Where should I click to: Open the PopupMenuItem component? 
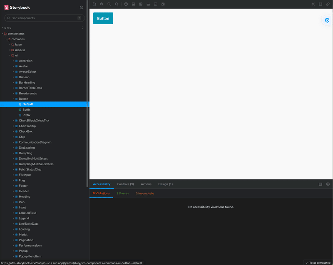coord(30,256)
